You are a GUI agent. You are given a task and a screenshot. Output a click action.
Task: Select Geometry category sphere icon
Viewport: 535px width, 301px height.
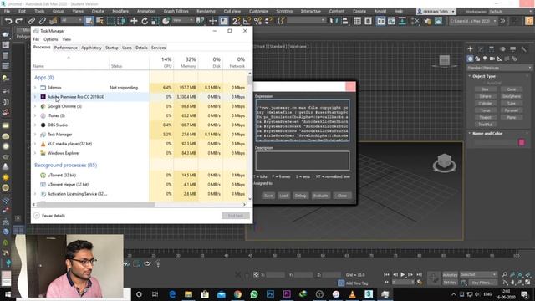470,59
